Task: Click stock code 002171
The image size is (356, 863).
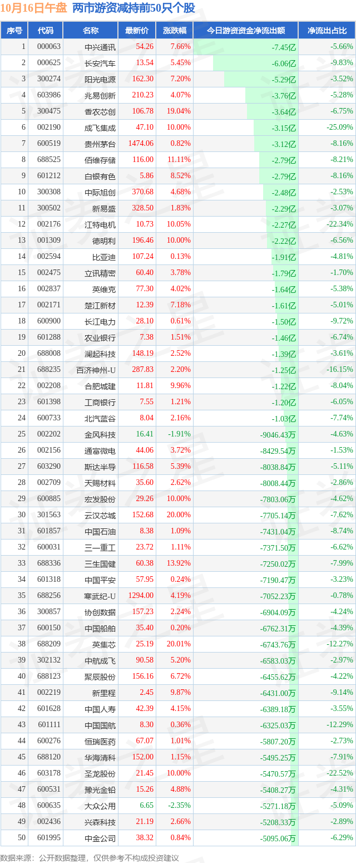Action: pyautogui.click(x=49, y=305)
